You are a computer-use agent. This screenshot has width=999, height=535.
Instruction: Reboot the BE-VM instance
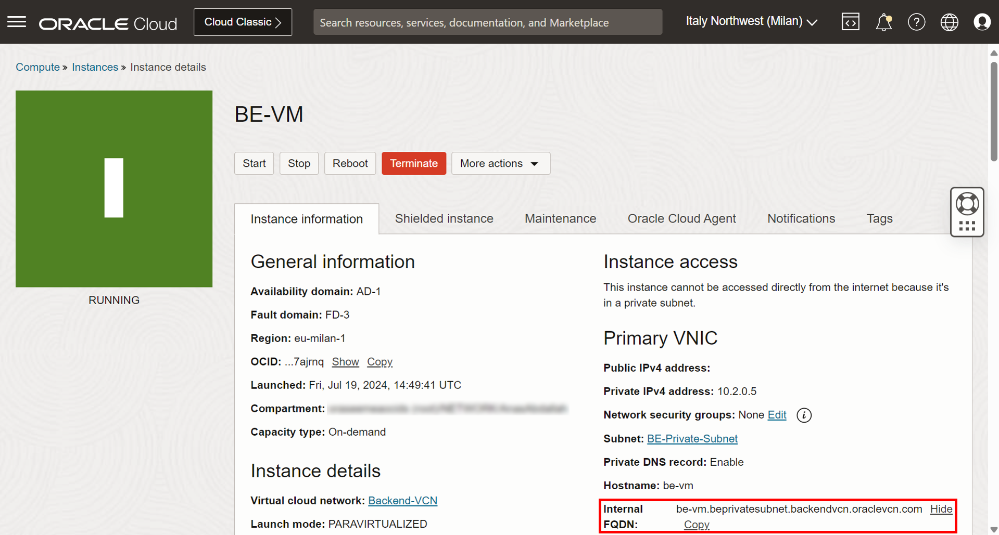point(350,163)
